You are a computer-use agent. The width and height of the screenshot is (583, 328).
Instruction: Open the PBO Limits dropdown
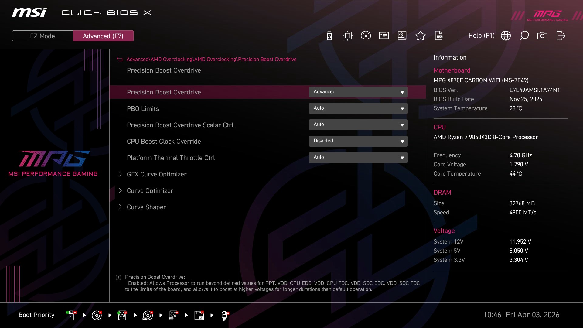click(358, 108)
